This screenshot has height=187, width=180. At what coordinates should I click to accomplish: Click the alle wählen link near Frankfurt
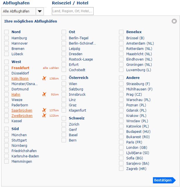click(51, 68)
